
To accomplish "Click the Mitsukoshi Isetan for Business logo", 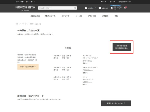I will [25, 8].
